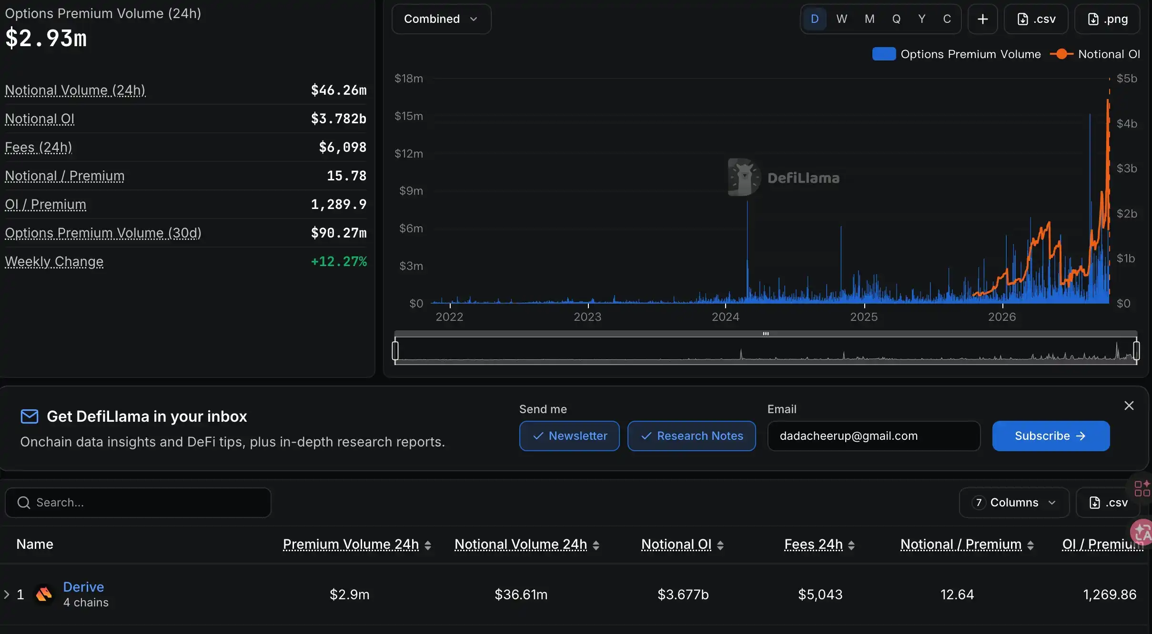Click the plus icon to add chart metric
Viewport: 1152px width, 634px height.
[x=982, y=19]
